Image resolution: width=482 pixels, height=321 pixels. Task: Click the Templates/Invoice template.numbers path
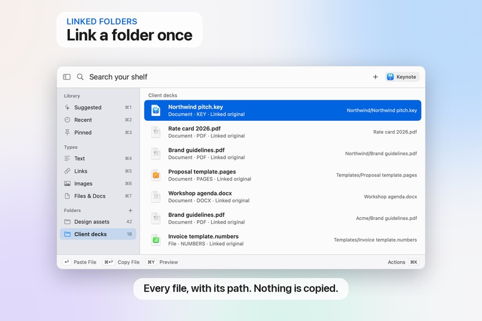point(376,240)
